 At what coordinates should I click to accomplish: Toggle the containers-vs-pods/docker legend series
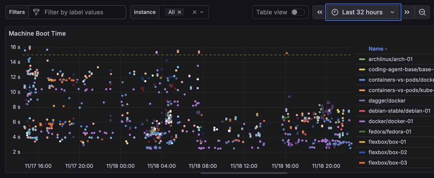401,80
